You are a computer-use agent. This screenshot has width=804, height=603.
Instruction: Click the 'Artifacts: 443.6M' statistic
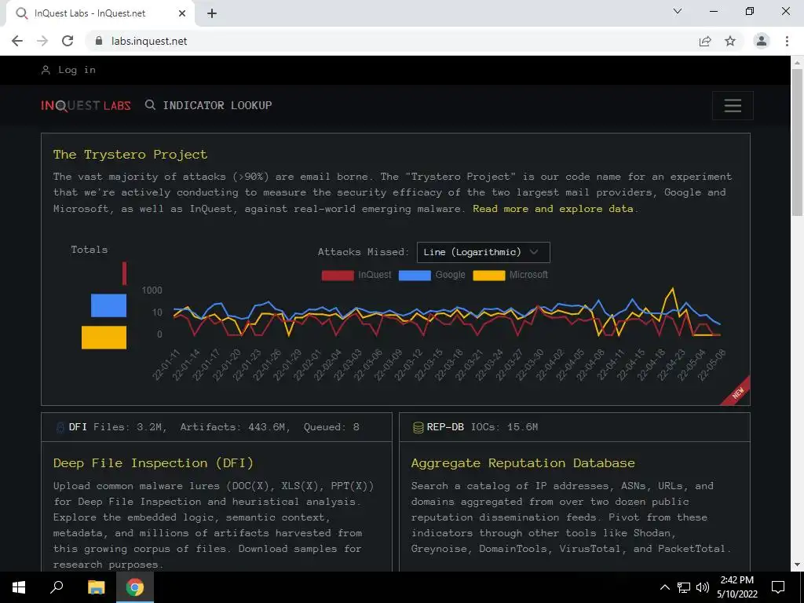click(236, 426)
